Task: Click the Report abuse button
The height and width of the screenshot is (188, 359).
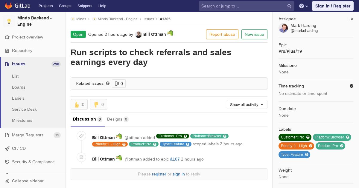Action: (222, 34)
